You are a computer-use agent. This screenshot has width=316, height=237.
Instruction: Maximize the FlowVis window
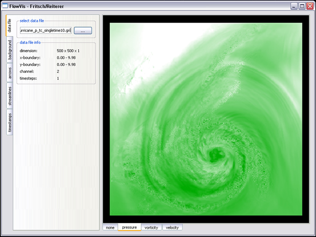tap(302, 6)
